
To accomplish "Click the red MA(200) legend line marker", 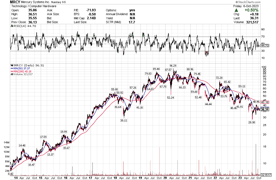I will coord(11,71).
